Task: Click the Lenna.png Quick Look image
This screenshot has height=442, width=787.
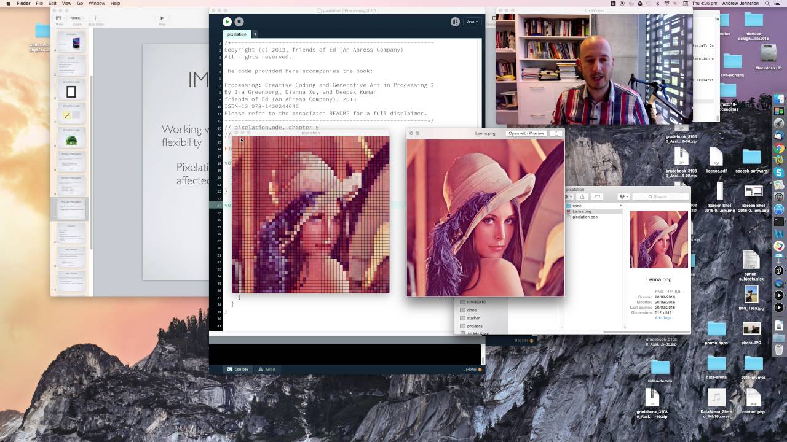Action: point(485,217)
